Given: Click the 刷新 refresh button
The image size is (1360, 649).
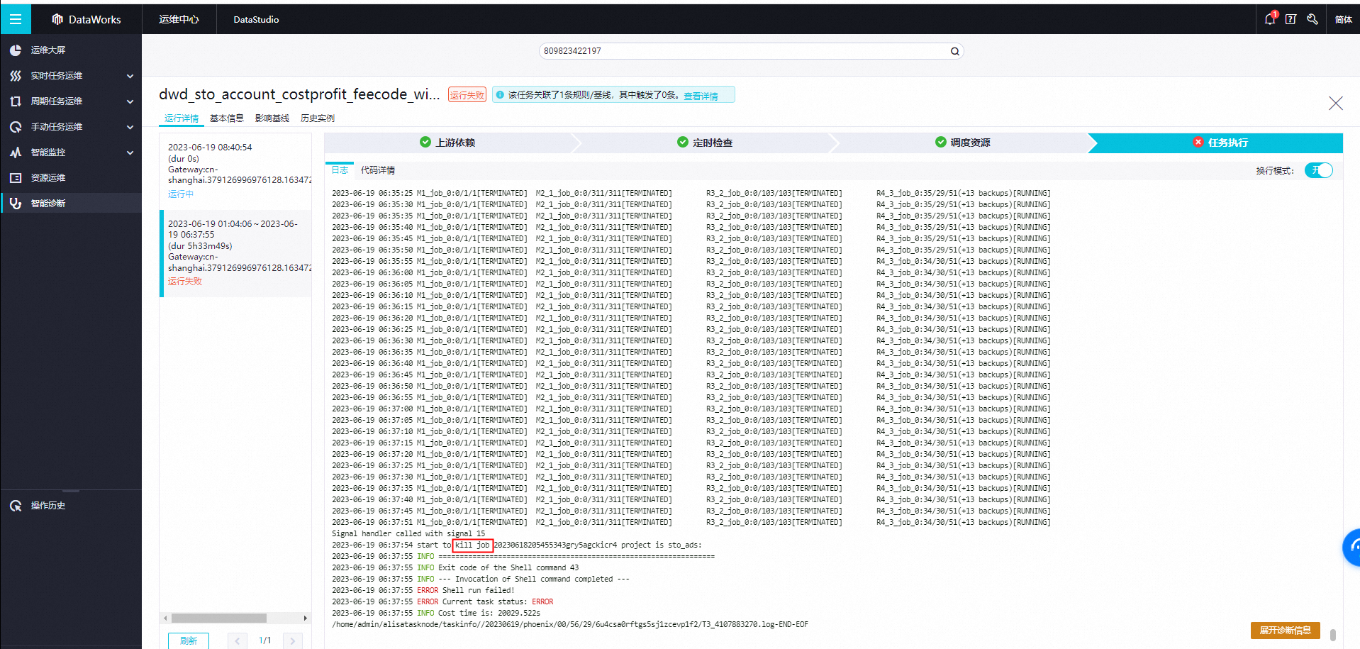Looking at the screenshot, I should click(189, 640).
